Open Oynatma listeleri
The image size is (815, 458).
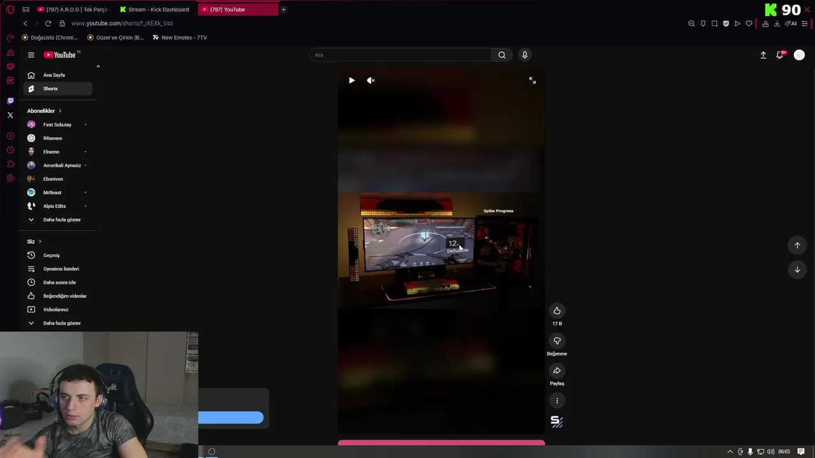click(57, 269)
